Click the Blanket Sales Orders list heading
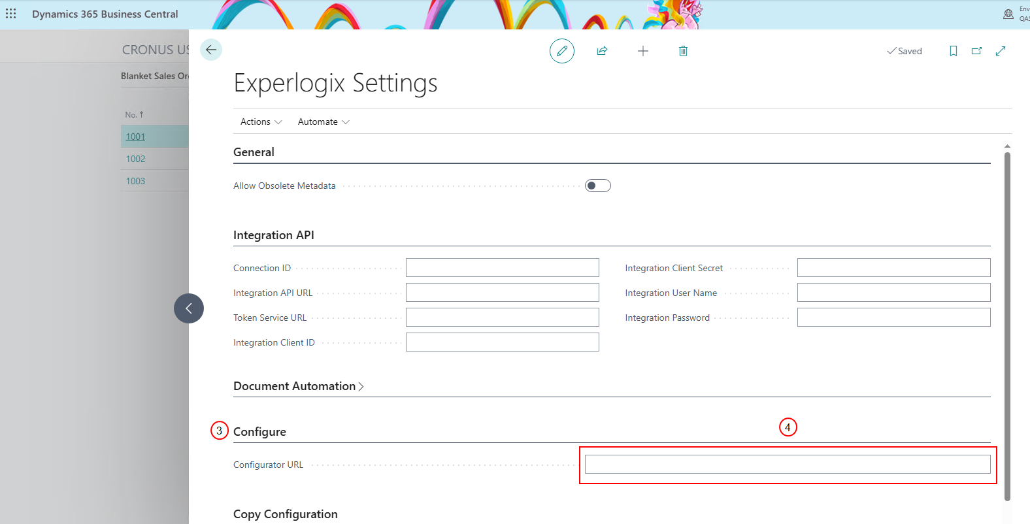This screenshot has width=1030, height=524. pos(155,76)
